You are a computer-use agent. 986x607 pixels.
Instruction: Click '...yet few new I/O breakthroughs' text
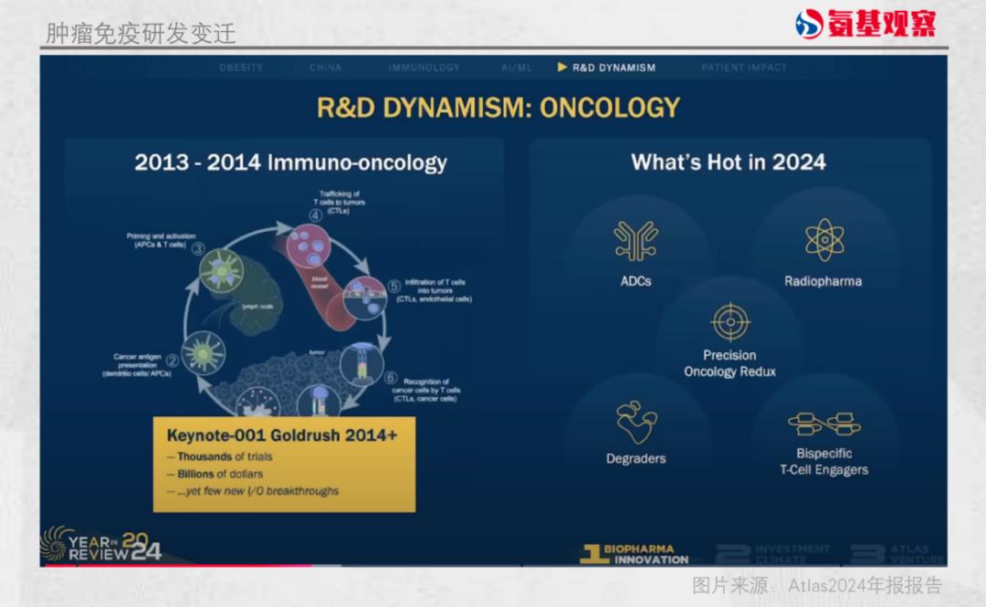253,491
